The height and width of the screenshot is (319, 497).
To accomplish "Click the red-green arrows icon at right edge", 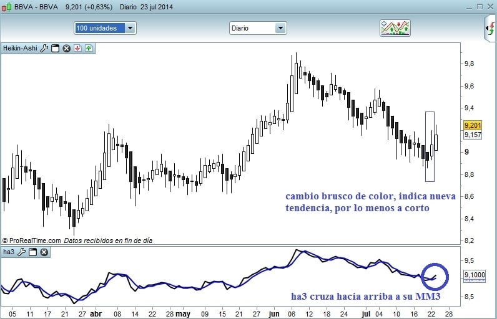I will [491, 29].
